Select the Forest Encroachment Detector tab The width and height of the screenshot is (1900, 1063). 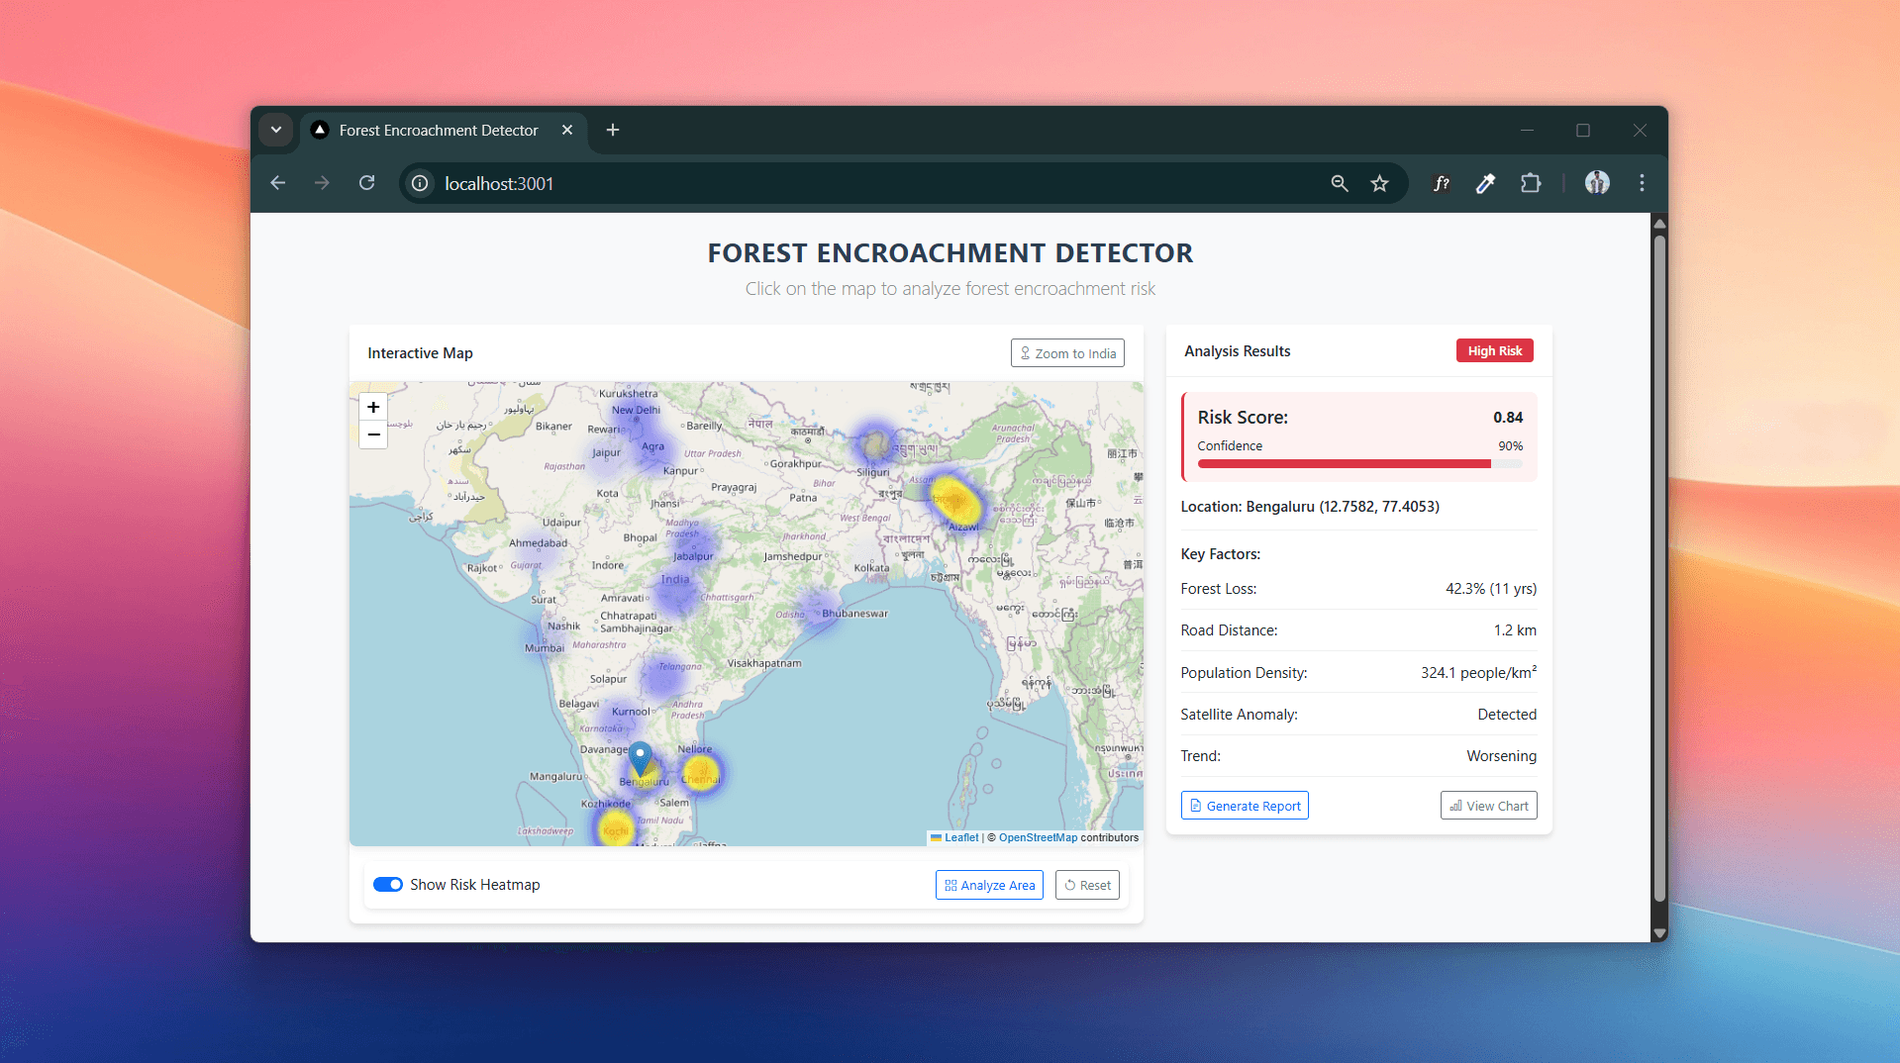[439, 130]
